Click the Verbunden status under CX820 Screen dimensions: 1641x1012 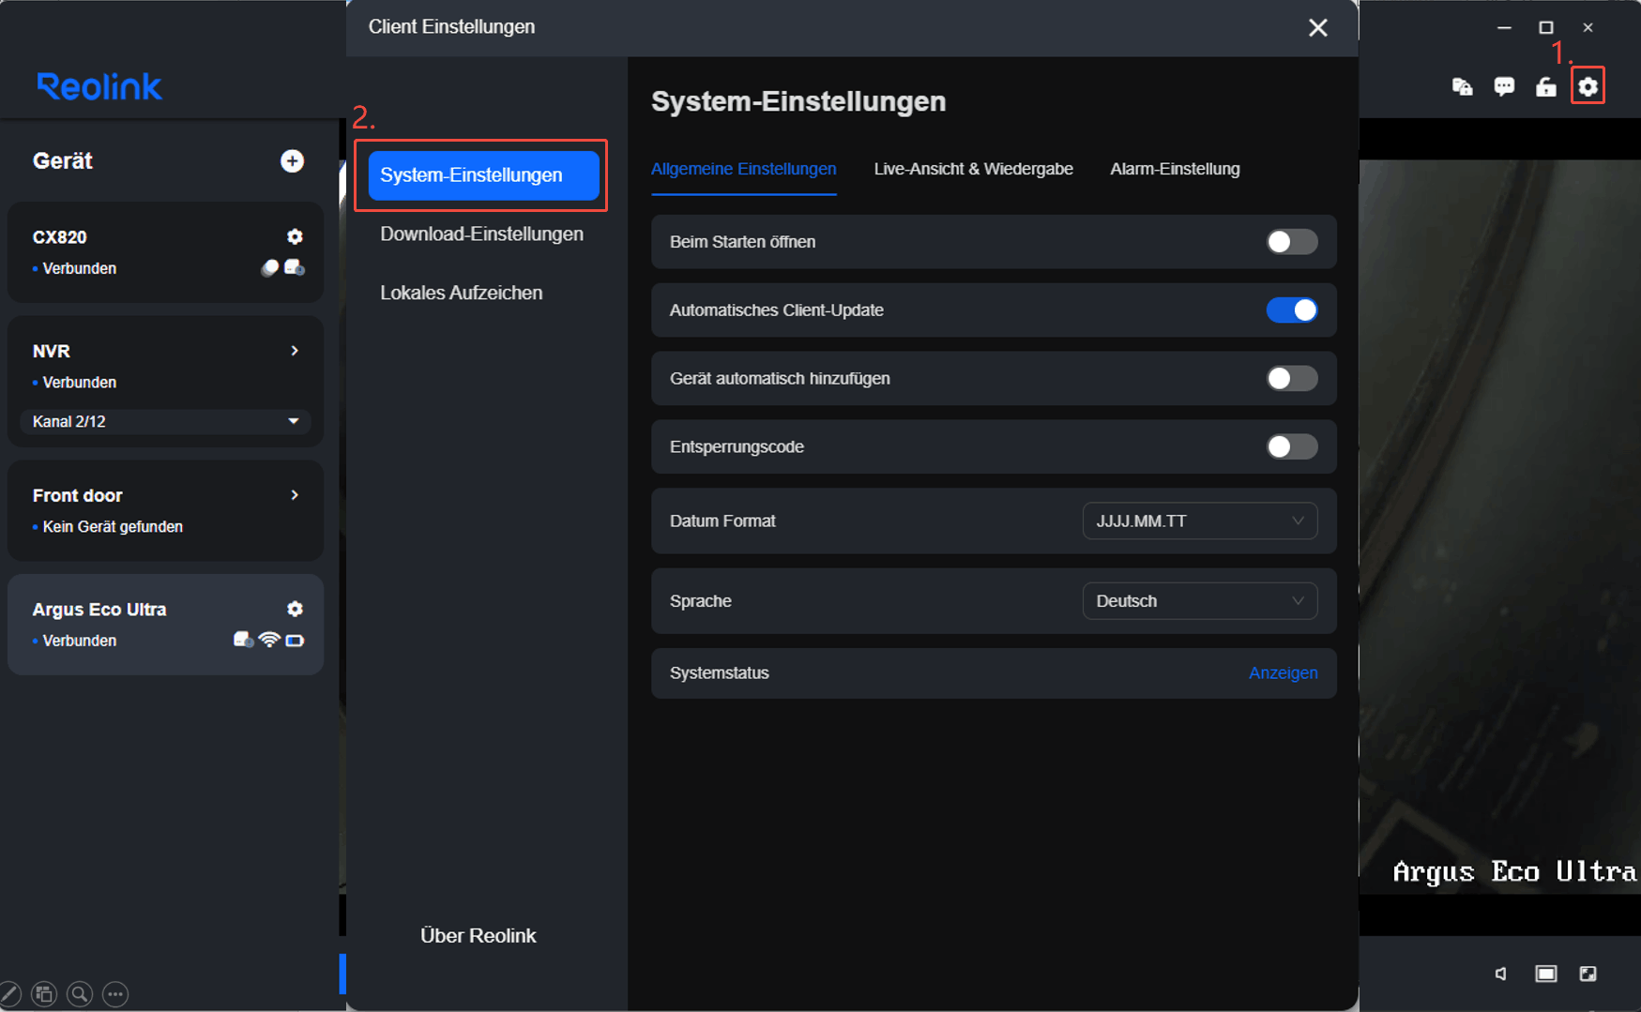click(x=79, y=268)
